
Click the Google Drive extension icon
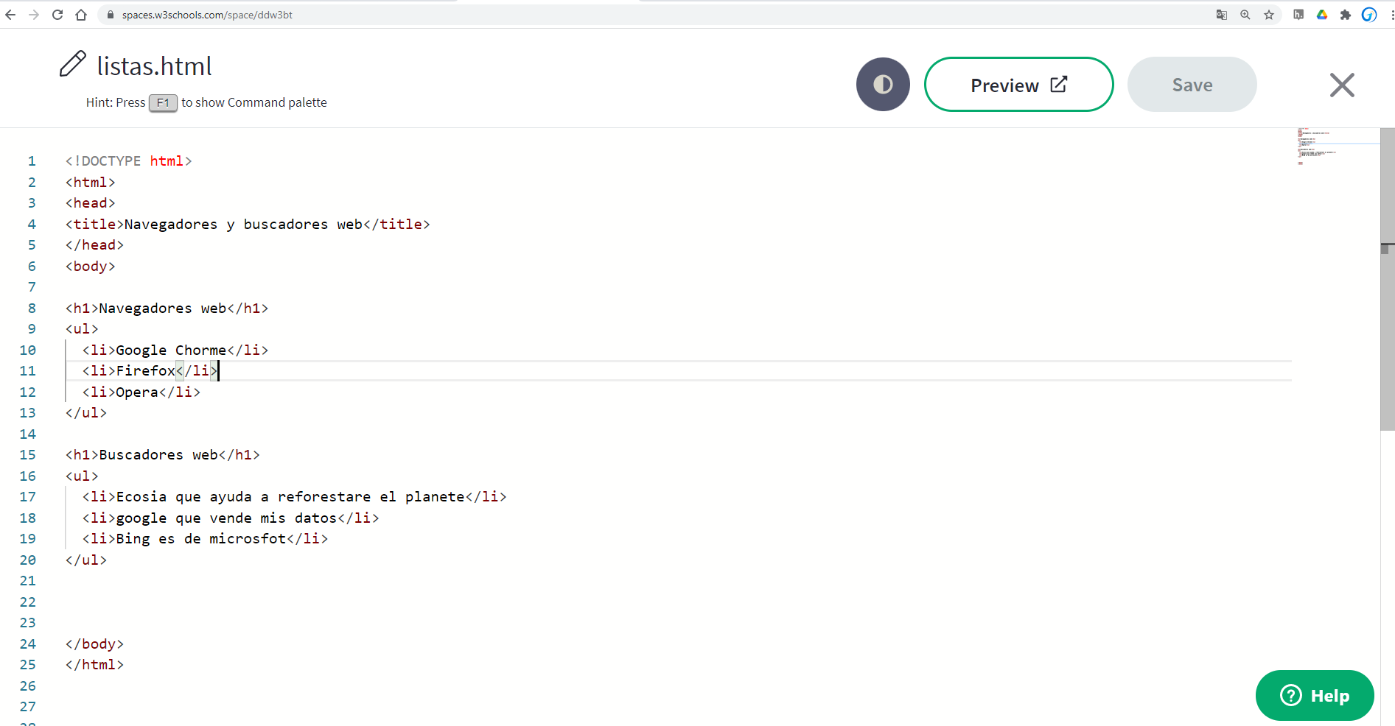[1322, 15]
